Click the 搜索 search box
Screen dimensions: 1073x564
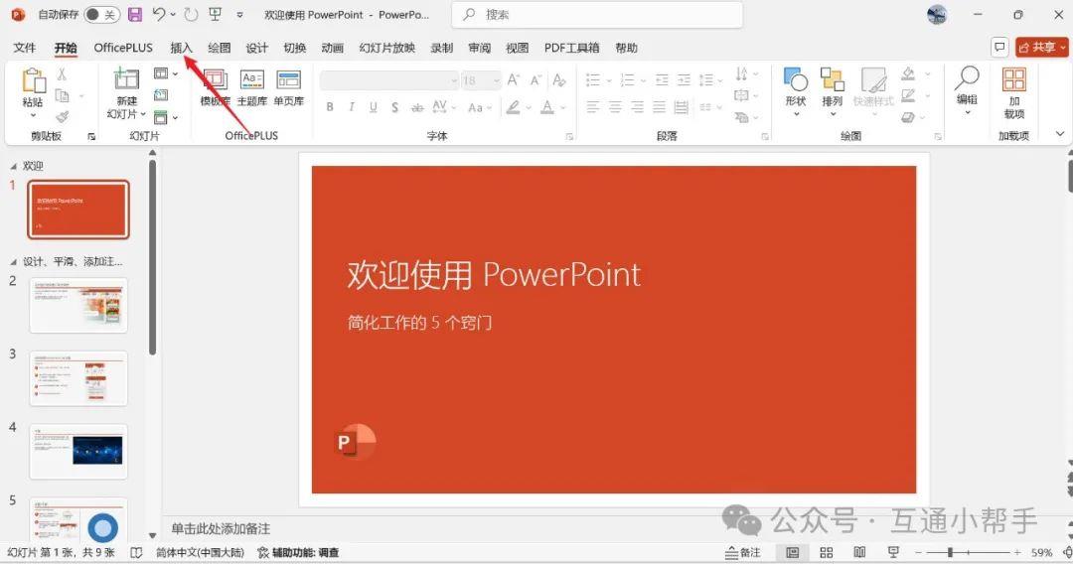pos(597,14)
